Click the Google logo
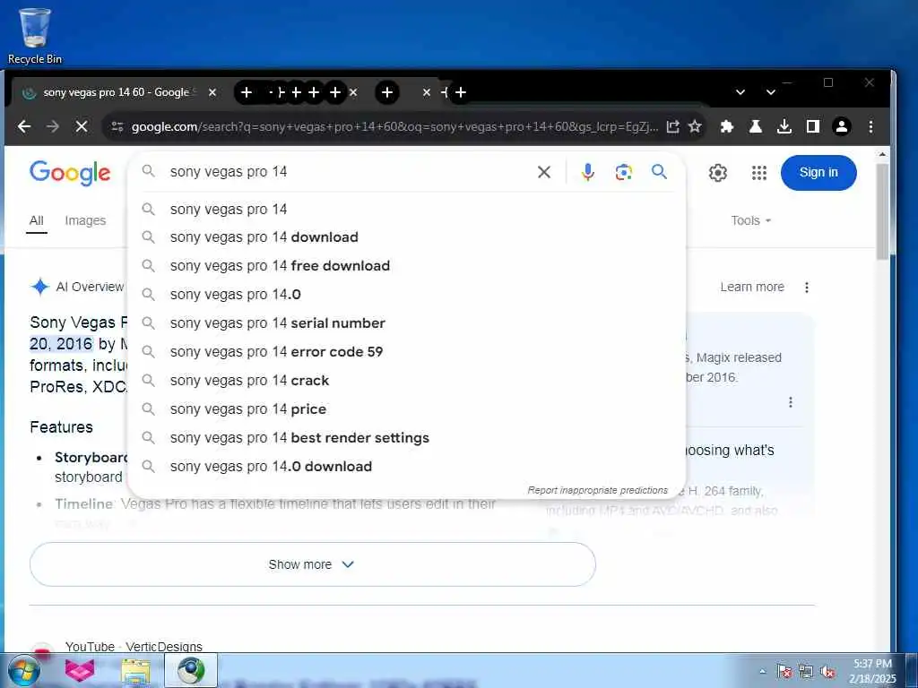Image resolution: width=918 pixels, height=688 pixels. (x=70, y=173)
